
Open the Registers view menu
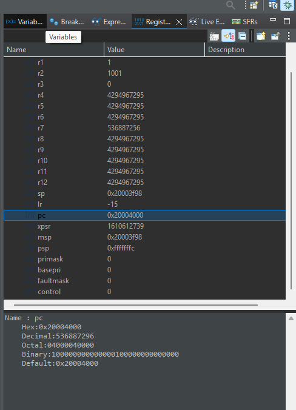(x=289, y=36)
